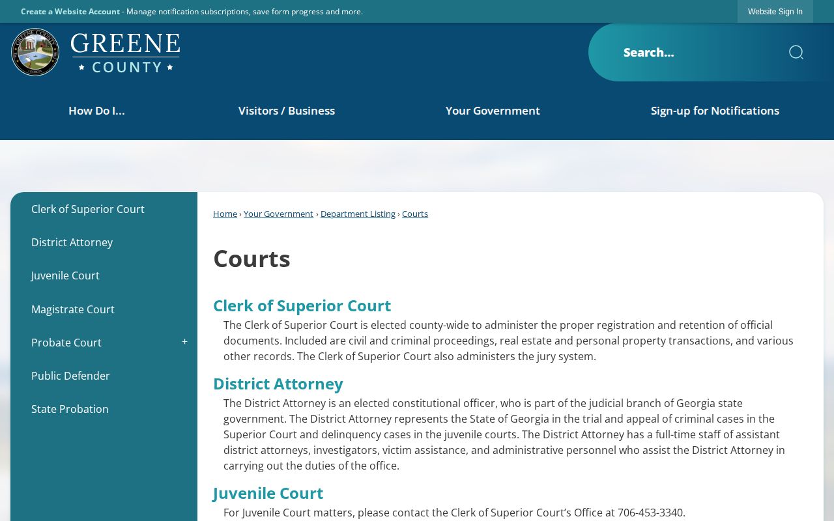Select Juvenile Court in sidebar

pos(104,275)
